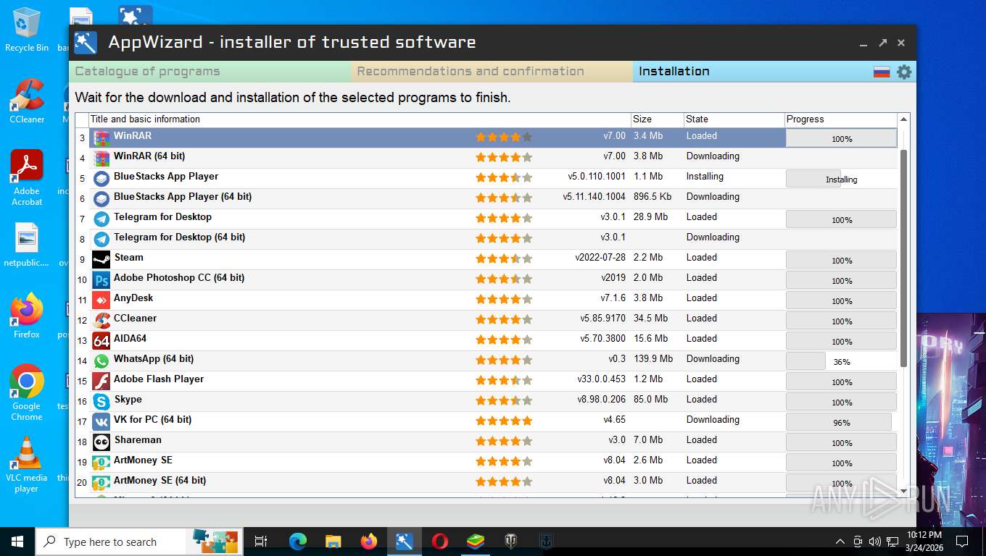Click the Shareman title text
986x556 pixels.
pyautogui.click(x=138, y=439)
